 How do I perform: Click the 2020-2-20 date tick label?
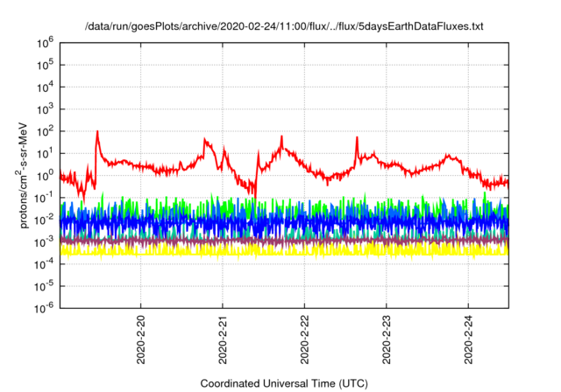pos(140,339)
